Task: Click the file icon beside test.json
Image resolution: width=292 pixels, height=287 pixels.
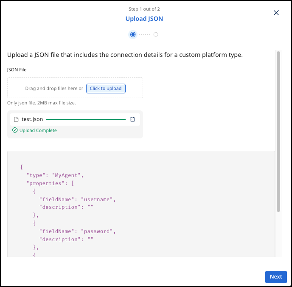Action: click(16, 119)
